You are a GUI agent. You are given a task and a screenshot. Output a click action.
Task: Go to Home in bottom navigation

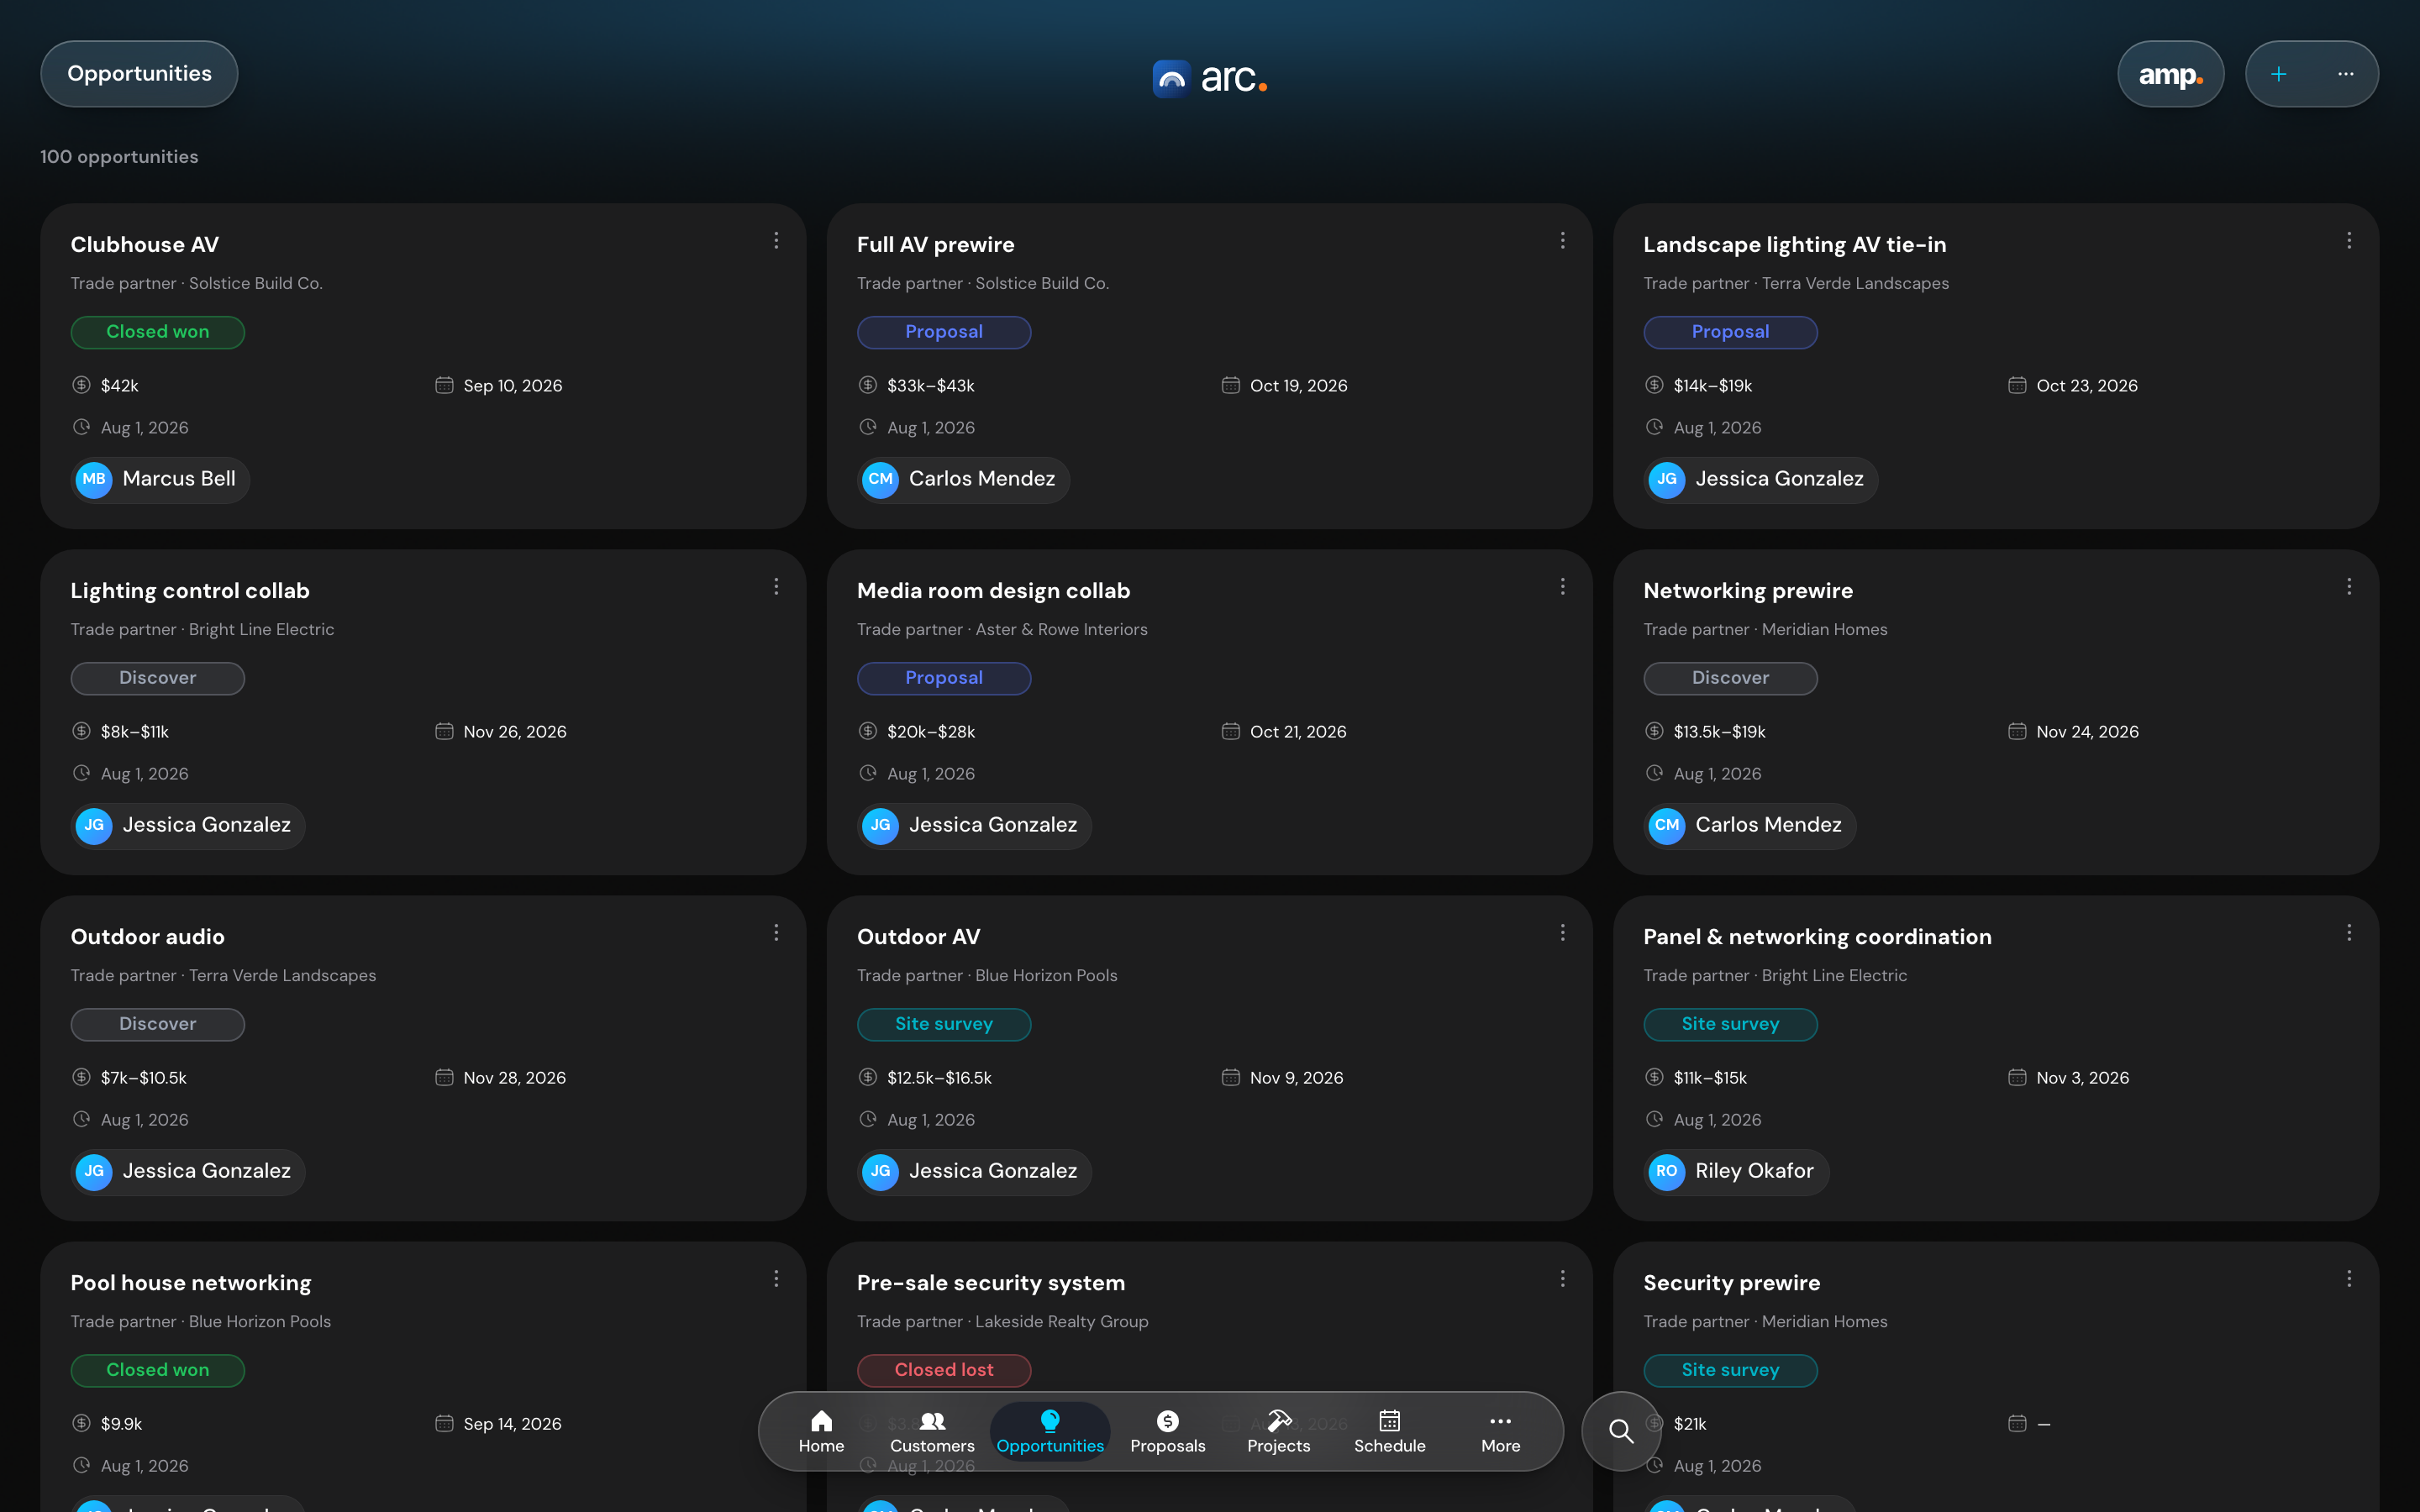[821, 1432]
